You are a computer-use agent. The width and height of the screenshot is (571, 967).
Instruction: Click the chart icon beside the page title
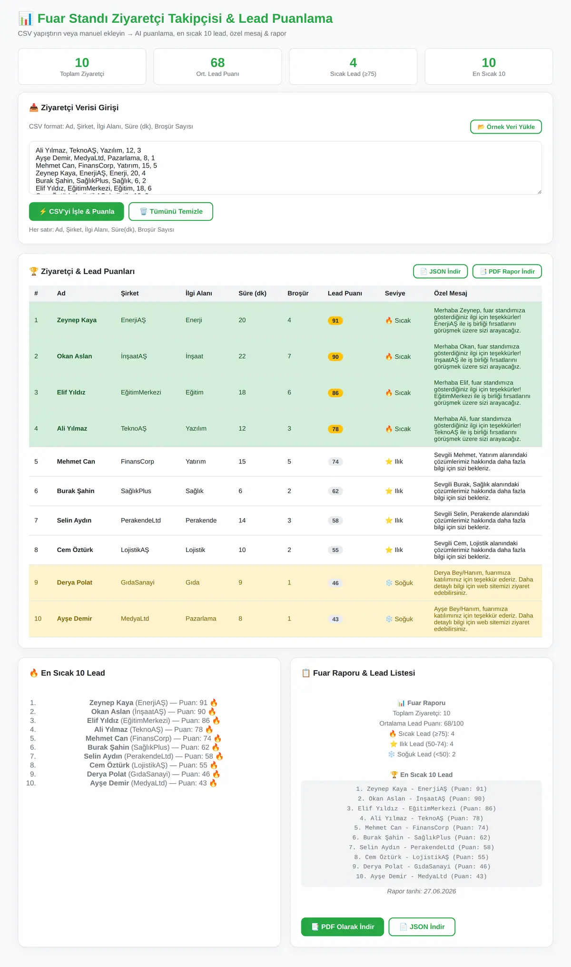(26, 19)
